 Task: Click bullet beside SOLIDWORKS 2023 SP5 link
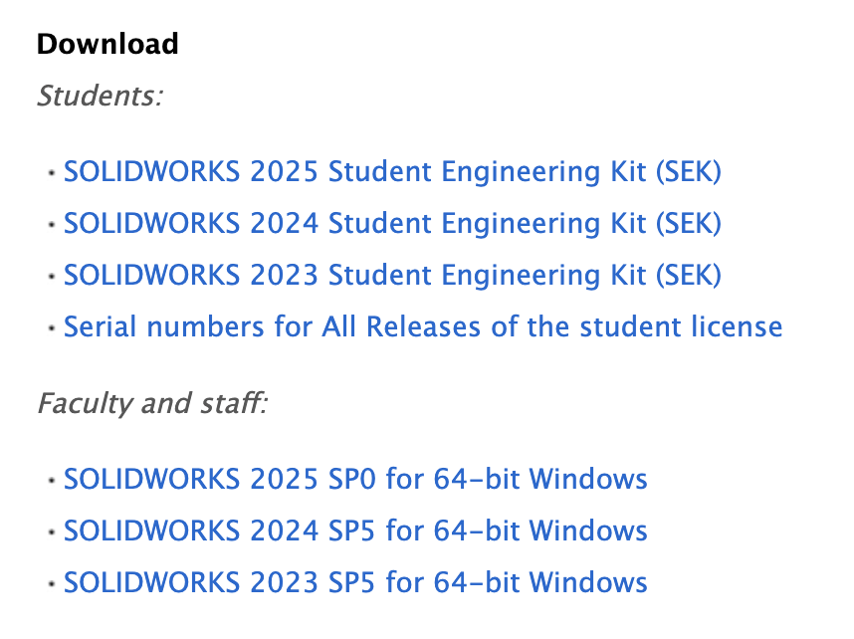51,584
